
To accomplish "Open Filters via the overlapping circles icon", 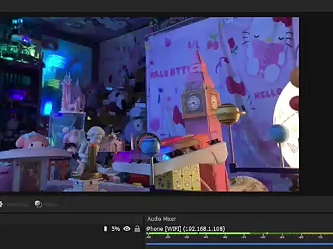I will 38,204.
